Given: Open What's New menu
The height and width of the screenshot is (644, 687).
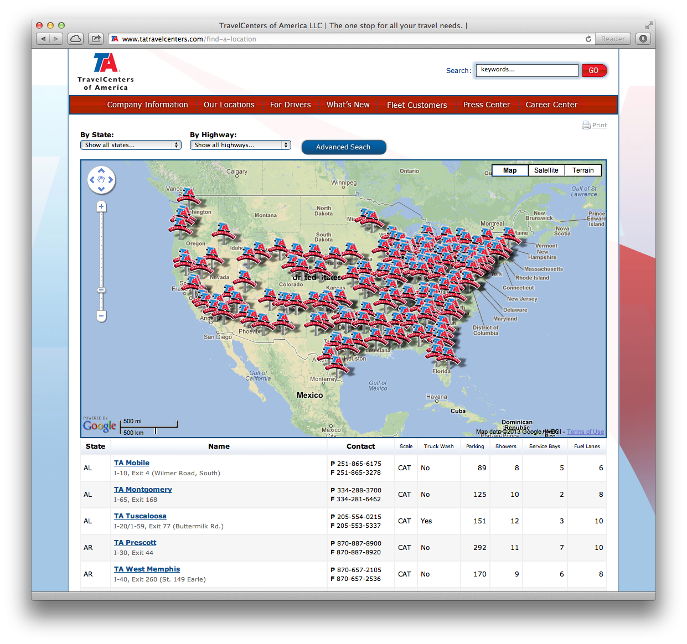Looking at the screenshot, I should [x=348, y=105].
